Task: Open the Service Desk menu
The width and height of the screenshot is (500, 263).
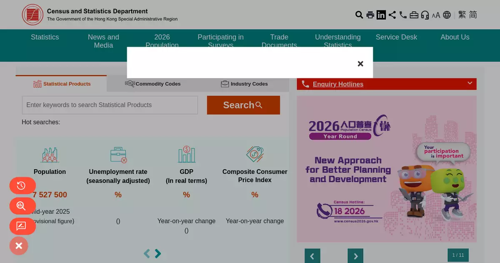Action: point(396,37)
